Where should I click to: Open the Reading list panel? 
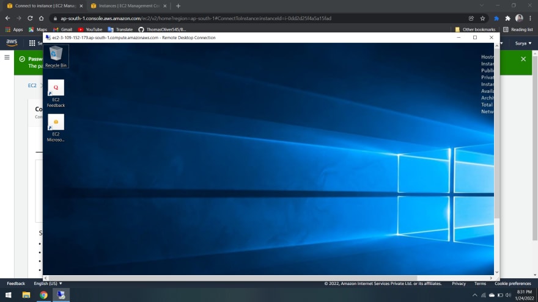[x=518, y=29]
